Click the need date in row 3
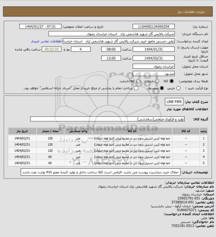Viewport: 216px width, 237px height. point(22,151)
